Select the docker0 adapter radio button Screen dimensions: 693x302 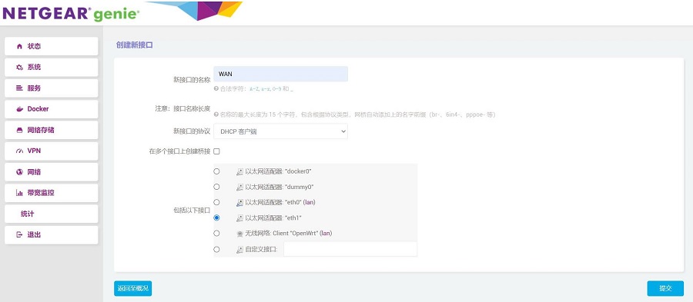(216, 171)
